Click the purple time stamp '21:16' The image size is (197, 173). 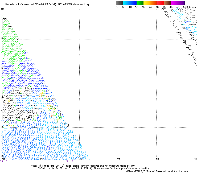70,162
